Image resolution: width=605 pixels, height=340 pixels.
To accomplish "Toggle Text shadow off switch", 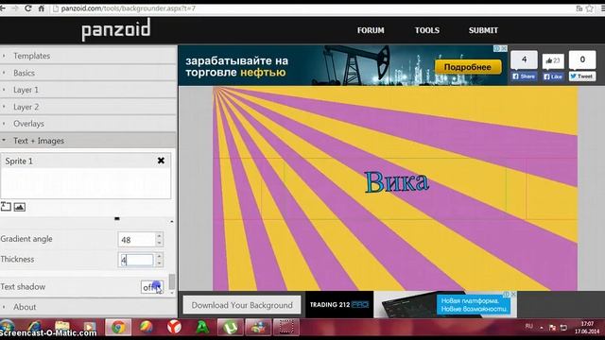I will click(x=151, y=287).
